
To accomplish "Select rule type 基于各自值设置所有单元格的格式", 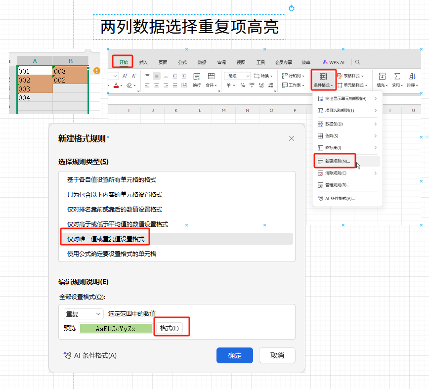I will [x=177, y=180].
